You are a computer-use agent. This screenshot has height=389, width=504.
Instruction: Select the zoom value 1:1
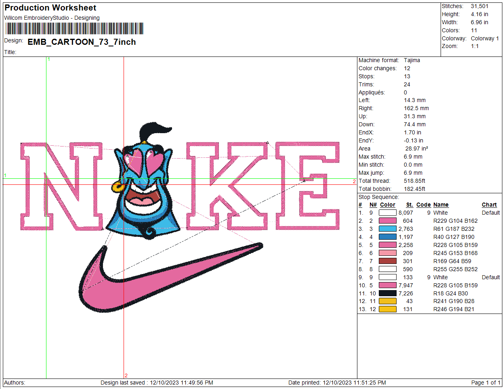(x=475, y=46)
